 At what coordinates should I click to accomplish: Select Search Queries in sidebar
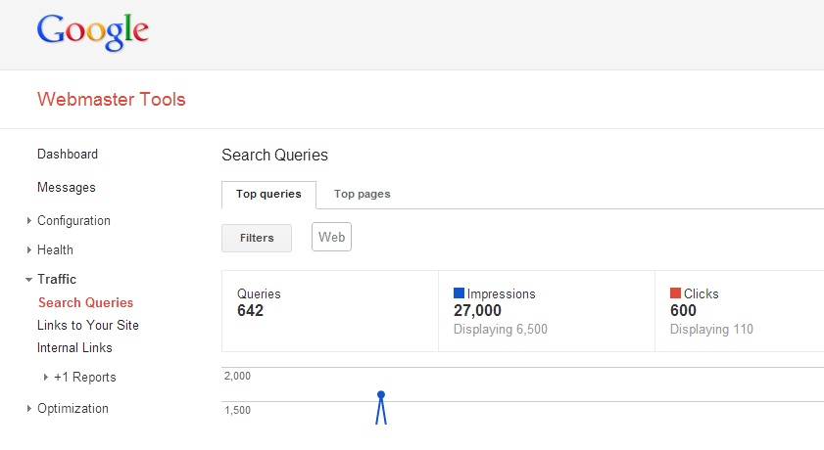coord(85,302)
